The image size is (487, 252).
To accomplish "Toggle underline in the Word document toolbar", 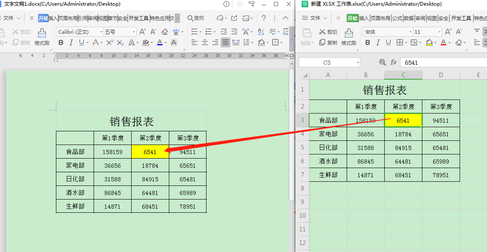I will (81, 42).
